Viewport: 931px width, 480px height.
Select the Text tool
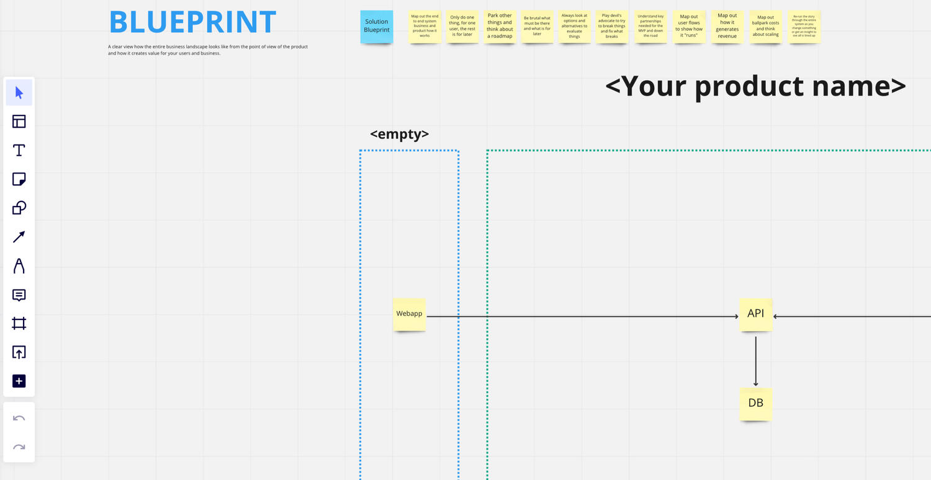click(x=19, y=150)
